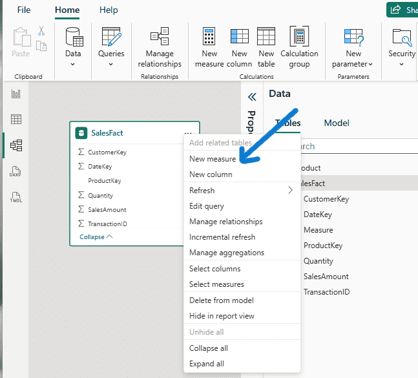Open the Queries dropdown in ribbon
The height and width of the screenshot is (378, 418).
pyautogui.click(x=111, y=47)
